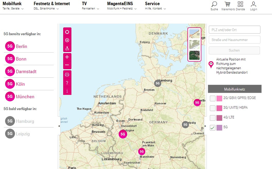The image size is (272, 169).
Task: Open the Warenkorb shopping cart
Action: (x=227, y=4)
